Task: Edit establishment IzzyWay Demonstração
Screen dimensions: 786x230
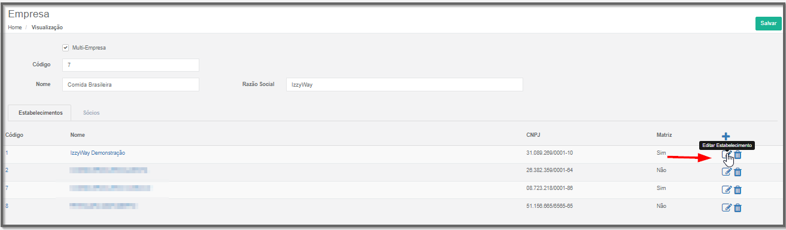Action: tap(727, 155)
